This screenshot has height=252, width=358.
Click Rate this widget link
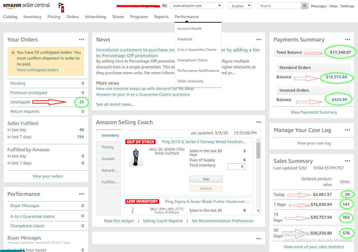pos(119,221)
